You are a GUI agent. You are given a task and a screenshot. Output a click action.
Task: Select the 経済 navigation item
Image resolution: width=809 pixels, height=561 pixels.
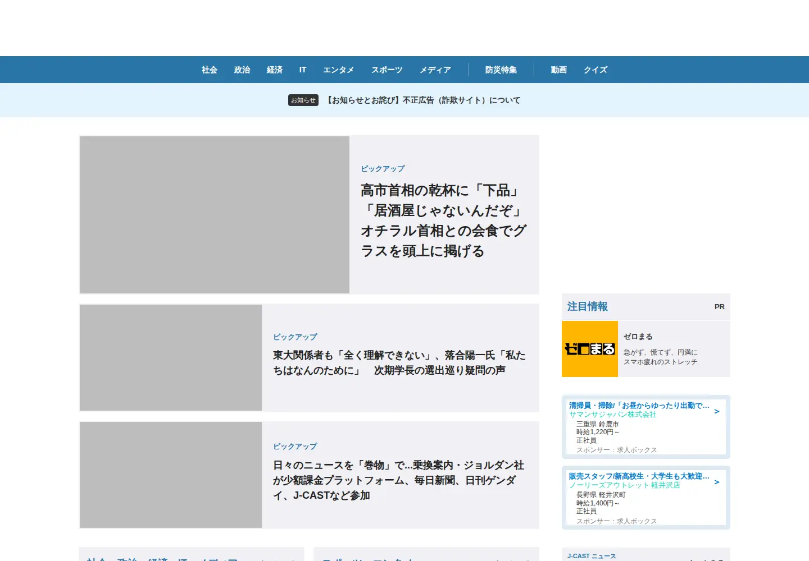[x=275, y=70]
